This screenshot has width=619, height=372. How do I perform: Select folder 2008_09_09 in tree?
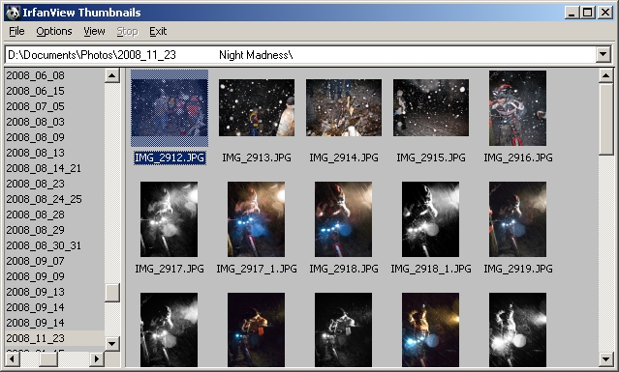coord(35,276)
